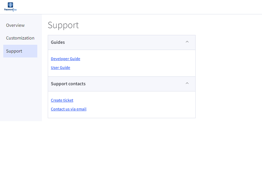Click the Guides accordion header title
This screenshot has height=193, width=262.
click(x=58, y=42)
